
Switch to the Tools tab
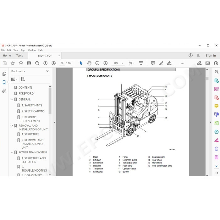point(19,56)
